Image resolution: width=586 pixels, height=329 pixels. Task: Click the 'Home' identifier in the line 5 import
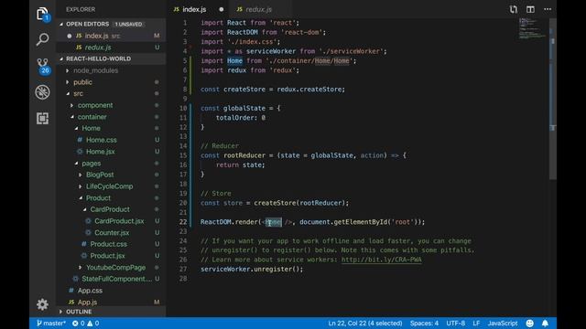coord(234,61)
